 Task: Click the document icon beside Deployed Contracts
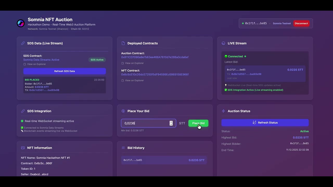(123, 43)
